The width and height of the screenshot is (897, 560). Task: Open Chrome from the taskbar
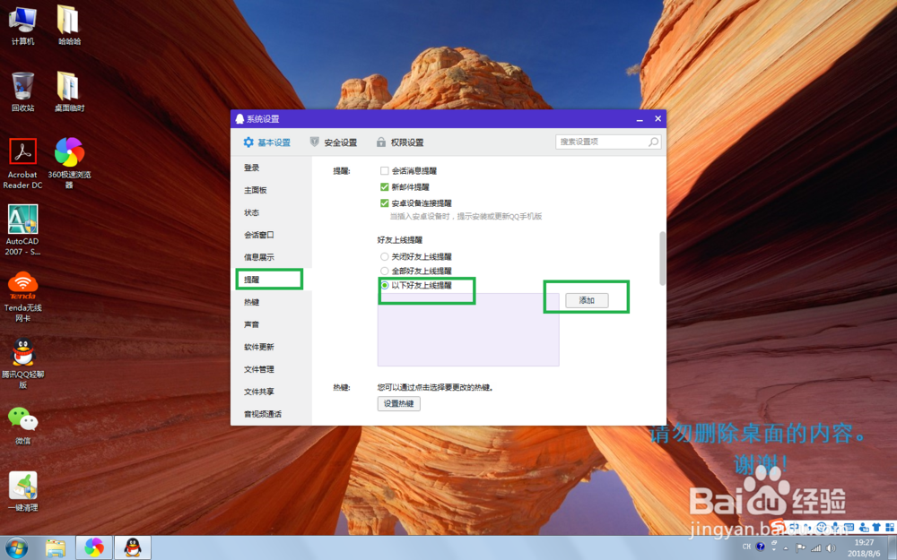(93, 545)
